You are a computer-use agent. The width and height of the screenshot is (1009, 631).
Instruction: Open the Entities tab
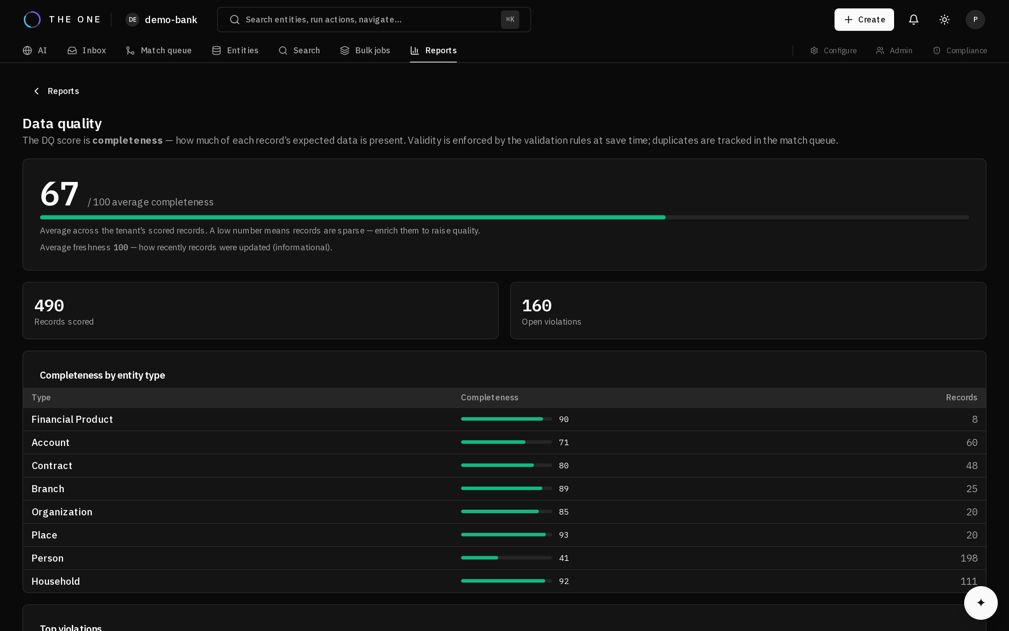(x=235, y=50)
